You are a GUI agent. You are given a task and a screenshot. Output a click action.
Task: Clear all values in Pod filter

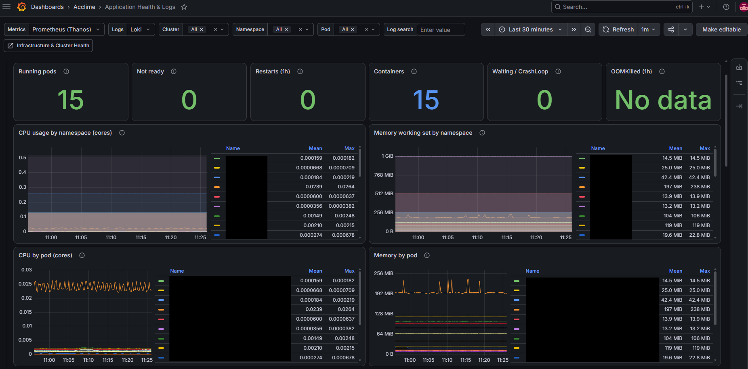(366, 29)
